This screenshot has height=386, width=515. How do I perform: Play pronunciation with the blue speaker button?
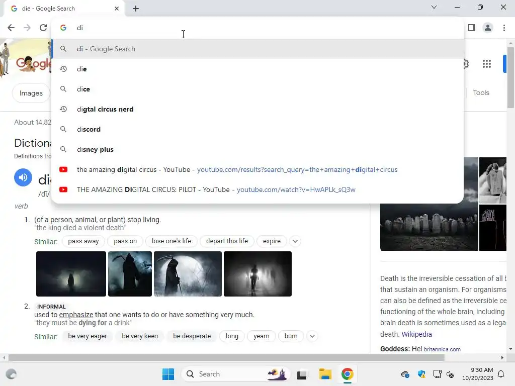[23, 177]
